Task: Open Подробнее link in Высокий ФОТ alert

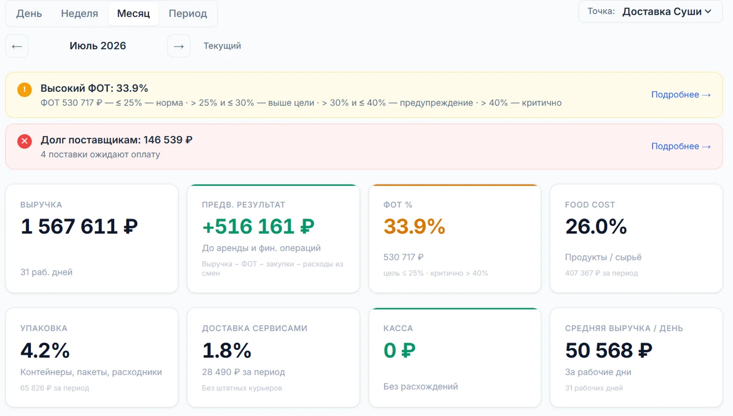Action: pos(681,95)
